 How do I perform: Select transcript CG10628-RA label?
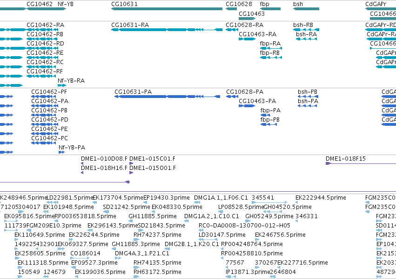click(244, 25)
